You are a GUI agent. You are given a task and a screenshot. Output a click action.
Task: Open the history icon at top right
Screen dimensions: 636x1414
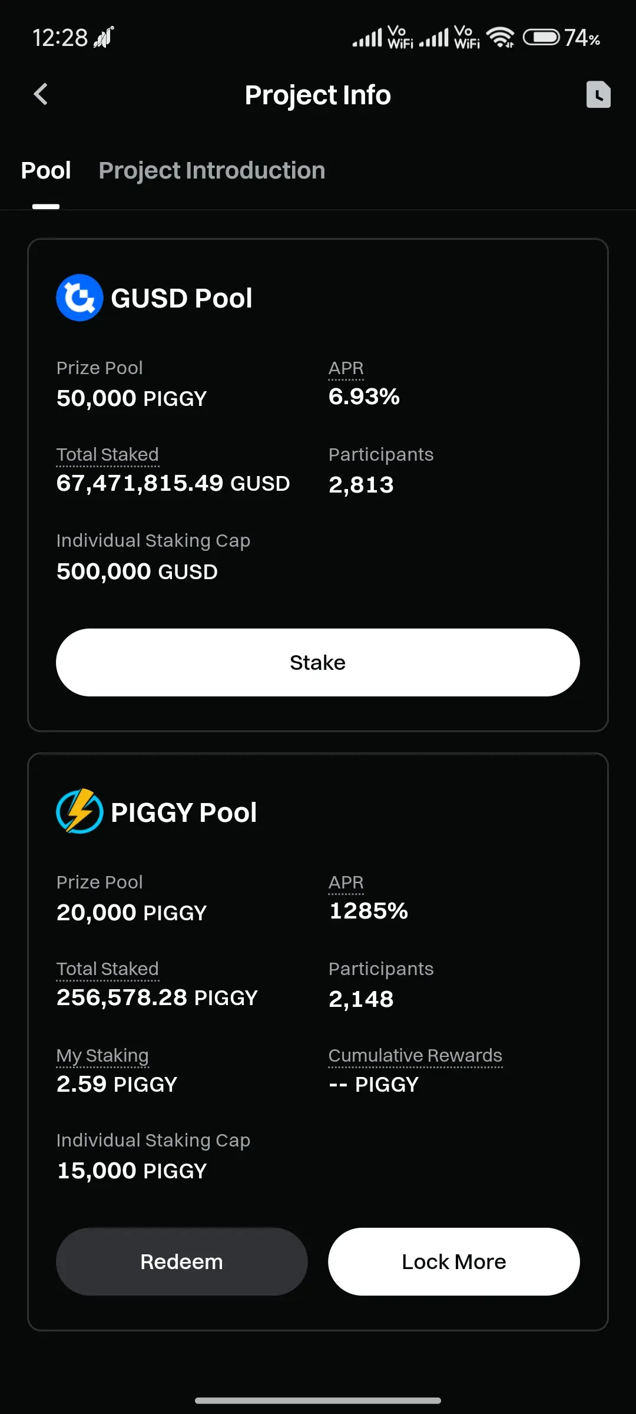(x=598, y=94)
